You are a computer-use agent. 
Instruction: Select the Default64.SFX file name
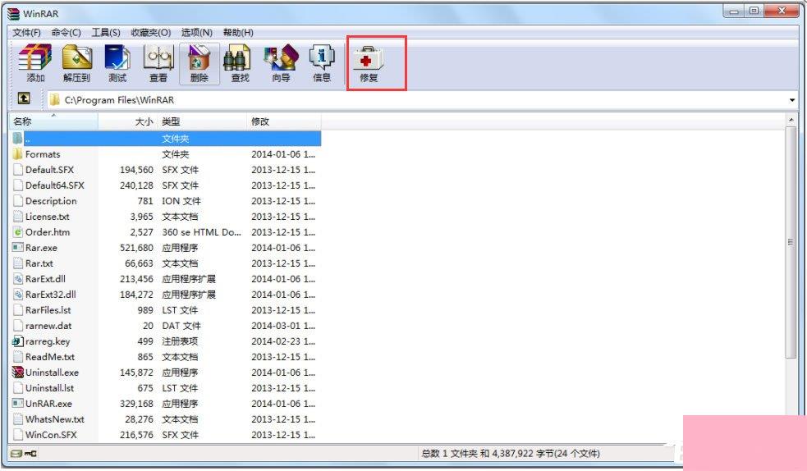click(54, 185)
